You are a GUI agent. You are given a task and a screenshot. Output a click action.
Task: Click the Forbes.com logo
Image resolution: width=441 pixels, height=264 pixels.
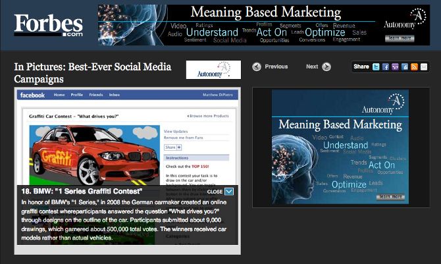[48, 25]
